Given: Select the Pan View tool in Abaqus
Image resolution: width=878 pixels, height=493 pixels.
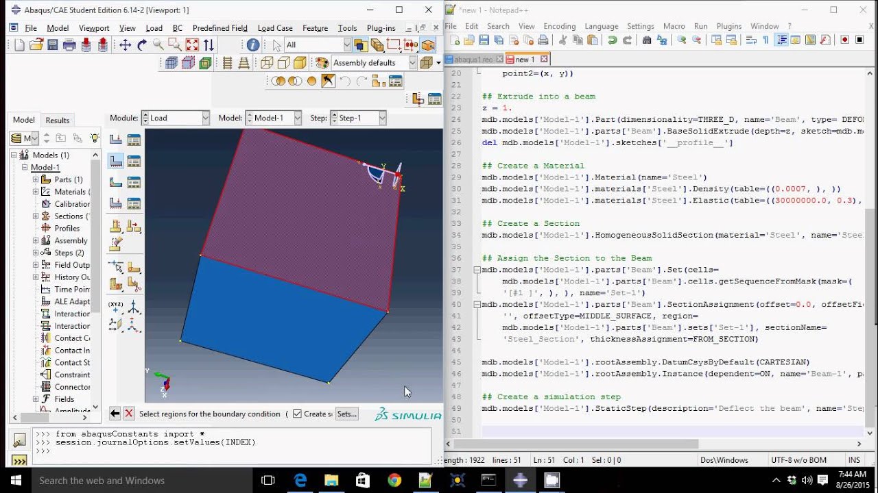Looking at the screenshot, I should [x=125, y=45].
